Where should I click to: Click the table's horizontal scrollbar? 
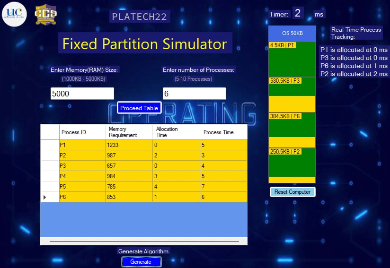coord(144,241)
